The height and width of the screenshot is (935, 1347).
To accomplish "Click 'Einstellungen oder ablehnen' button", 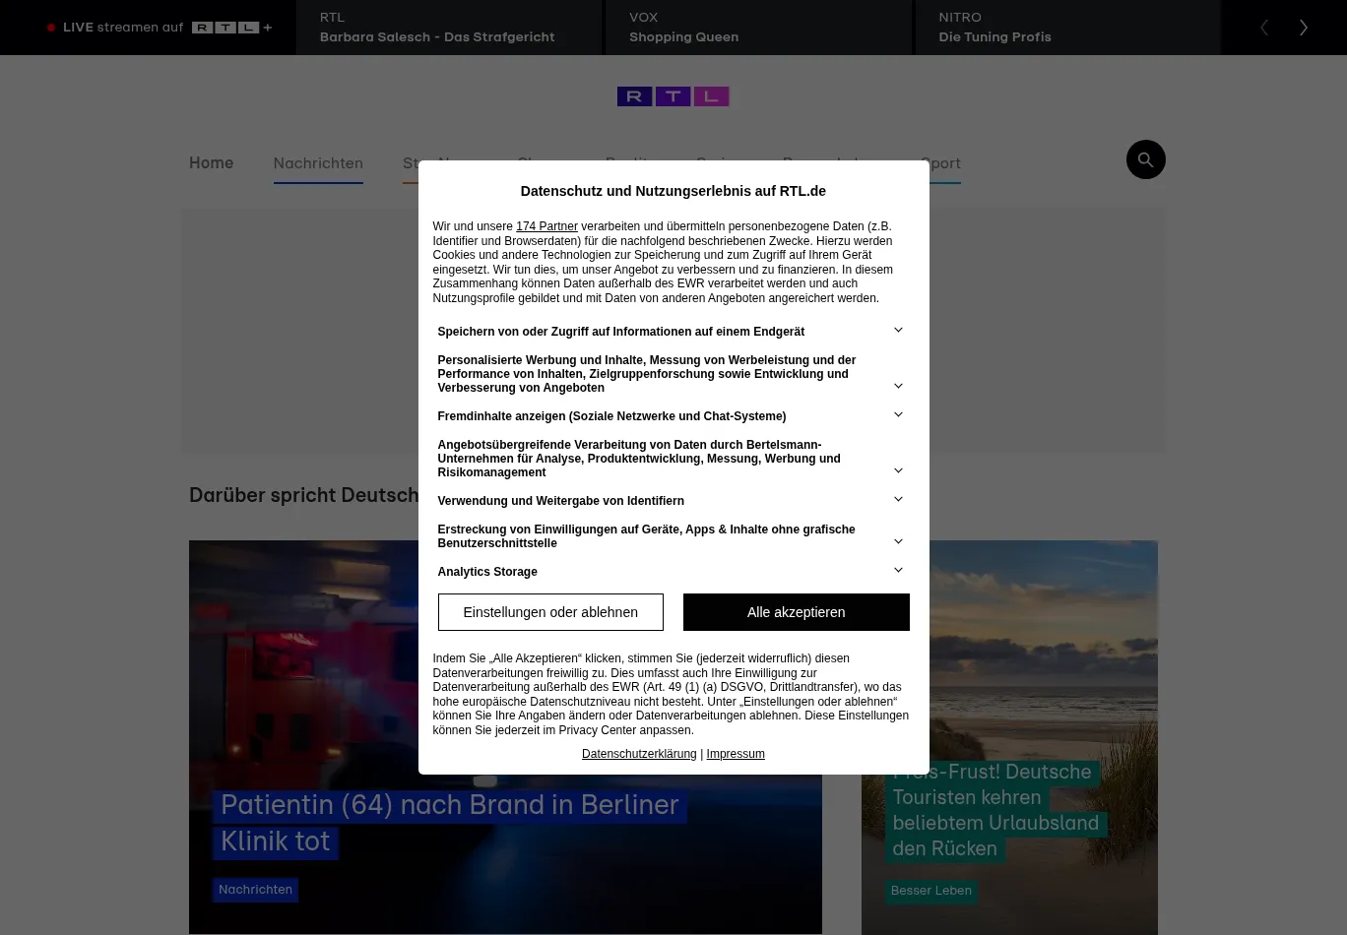I will 550,612.
